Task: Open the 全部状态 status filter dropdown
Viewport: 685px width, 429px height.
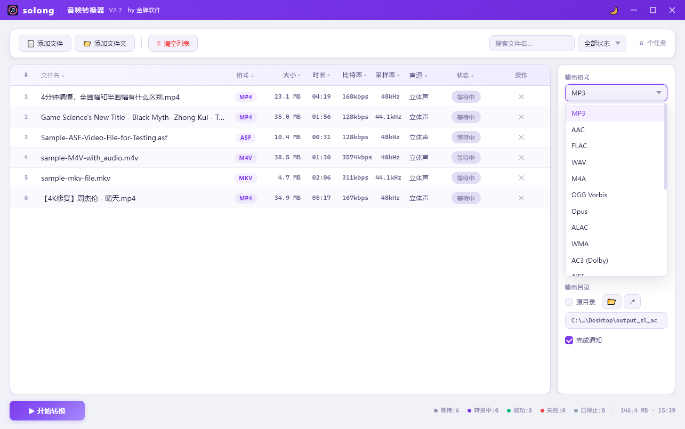Action: click(x=602, y=44)
